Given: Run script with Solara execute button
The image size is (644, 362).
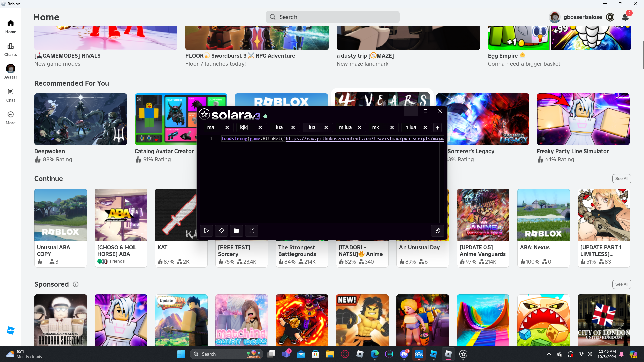Looking at the screenshot, I should (206, 231).
